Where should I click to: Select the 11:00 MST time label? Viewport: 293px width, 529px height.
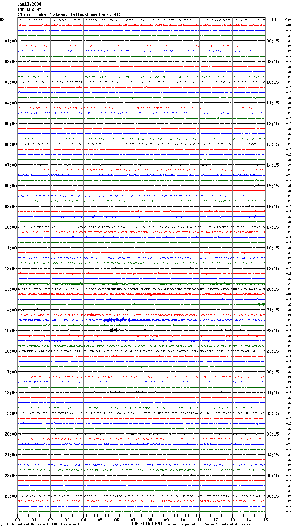pyautogui.click(x=11, y=248)
